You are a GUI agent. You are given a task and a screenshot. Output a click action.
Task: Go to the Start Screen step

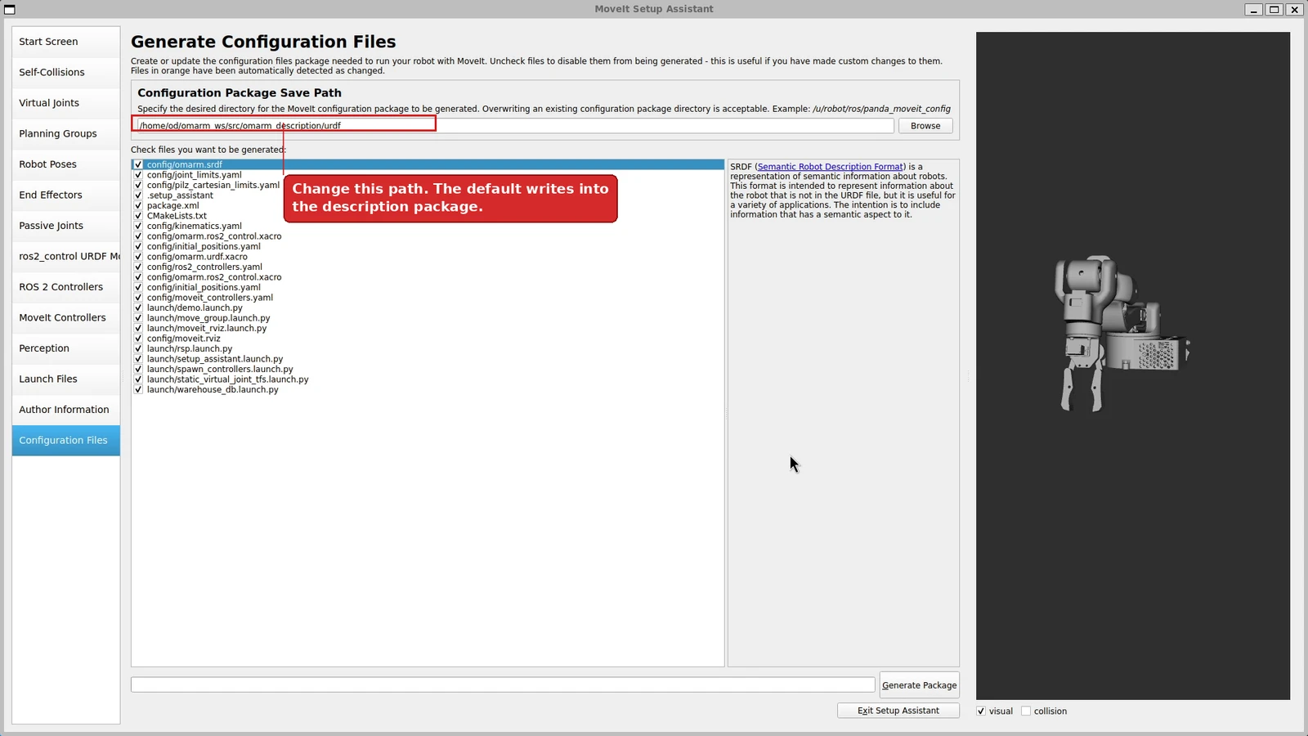tap(65, 42)
